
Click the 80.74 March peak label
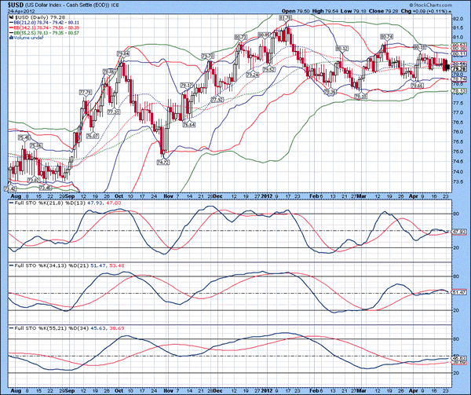pos(386,35)
